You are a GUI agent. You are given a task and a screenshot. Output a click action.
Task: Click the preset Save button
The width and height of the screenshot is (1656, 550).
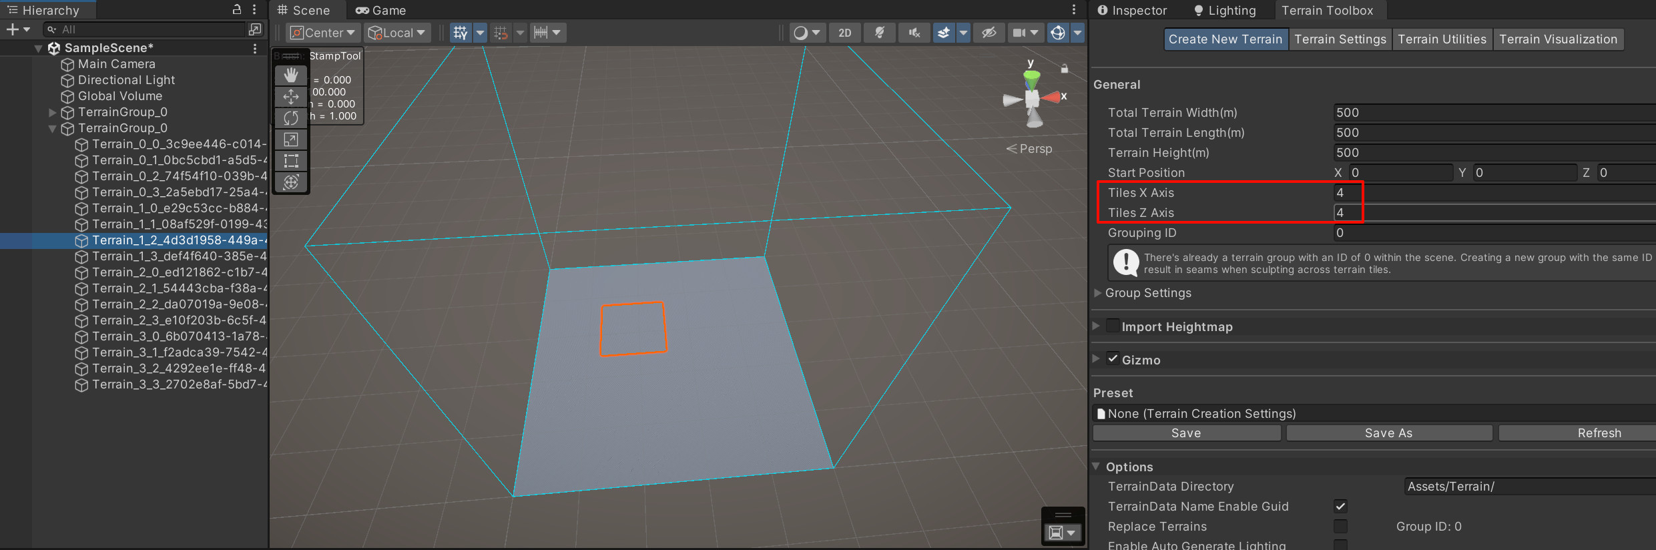[x=1186, y=433]
